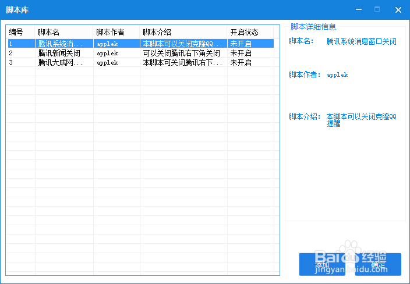Click the 添加 button
The image size is (410, 284).
pos(322,264)
